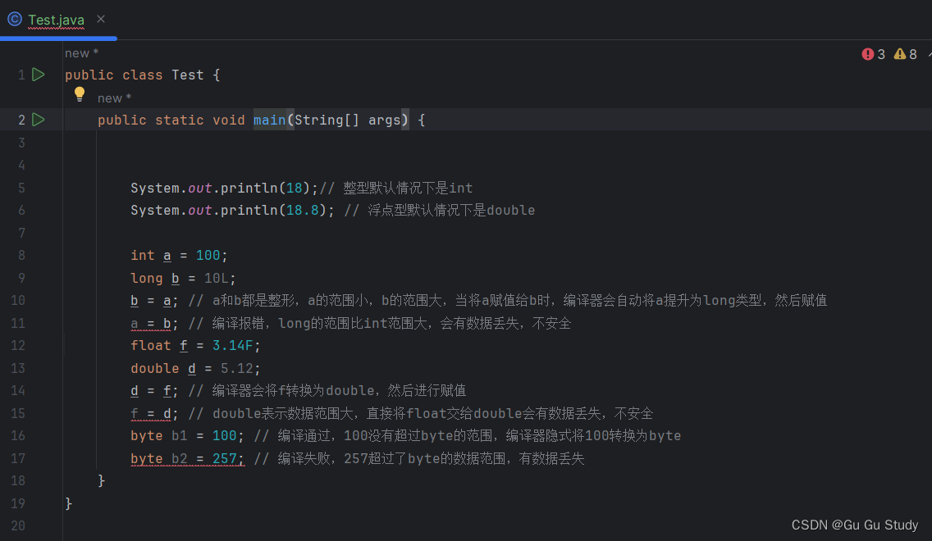
Task: Click the 'new *' hint above main method
Action: [x=114, y=98]
